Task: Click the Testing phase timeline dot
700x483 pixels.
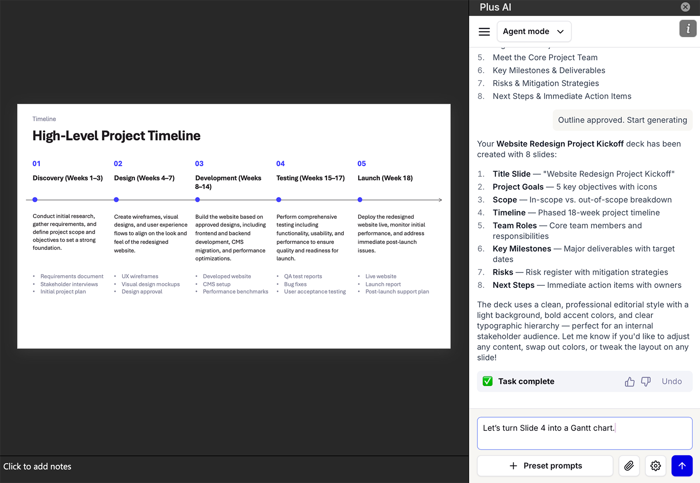Action: [x=279, y=200]
